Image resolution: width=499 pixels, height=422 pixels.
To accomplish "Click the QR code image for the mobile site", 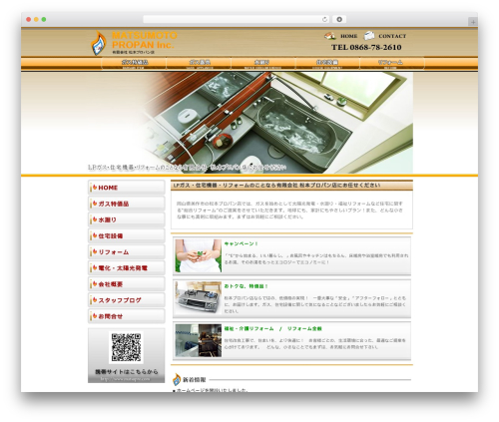I will pos(126,347).
